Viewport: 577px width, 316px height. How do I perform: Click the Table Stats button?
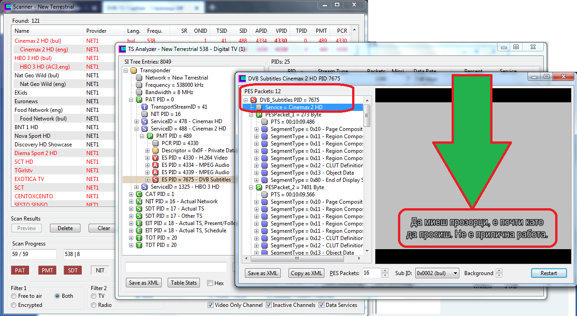[x=184, y=283]
